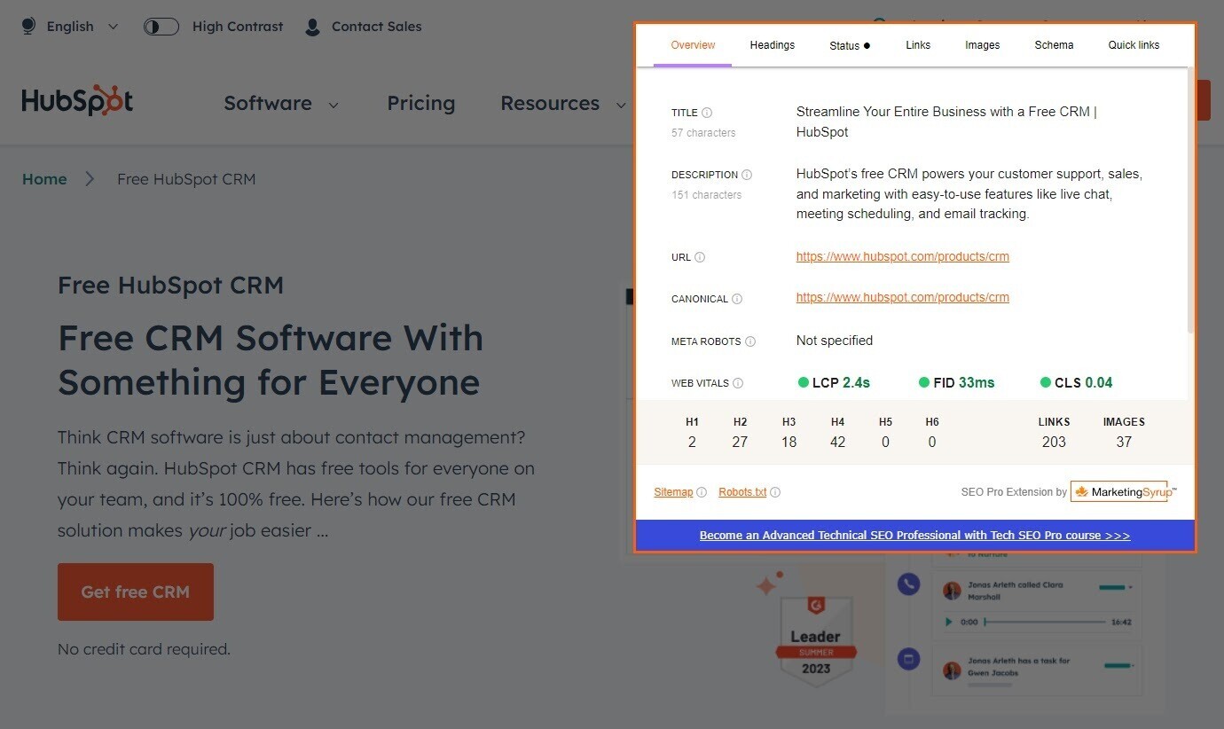Play the call recording audio
The height and width of the screenshot is (729, 1224).
949,622
